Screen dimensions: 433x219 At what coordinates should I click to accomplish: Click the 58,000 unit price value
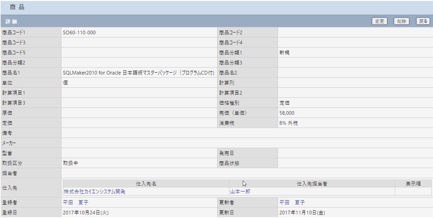point(287,113)
